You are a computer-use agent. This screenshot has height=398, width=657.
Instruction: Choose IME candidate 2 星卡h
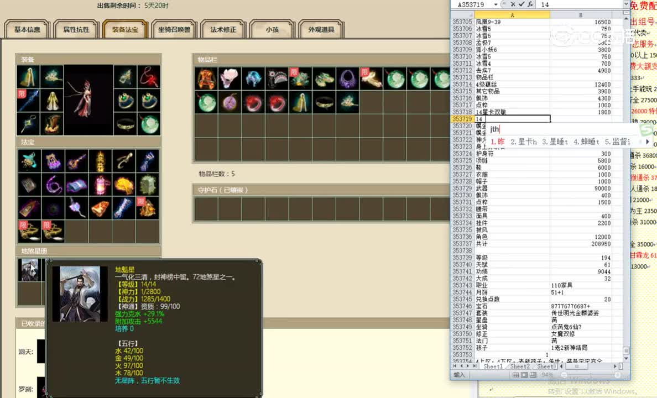tap(524, 142)
